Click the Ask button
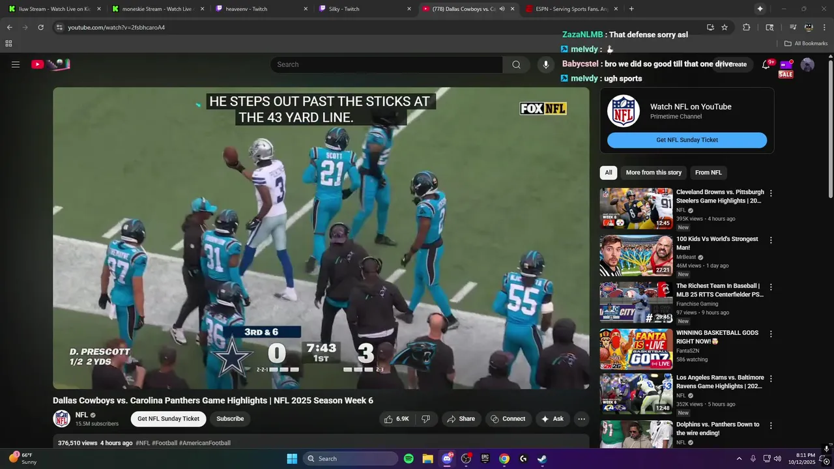Viewport: 834px width, 469px height. (x=552, y=419)
